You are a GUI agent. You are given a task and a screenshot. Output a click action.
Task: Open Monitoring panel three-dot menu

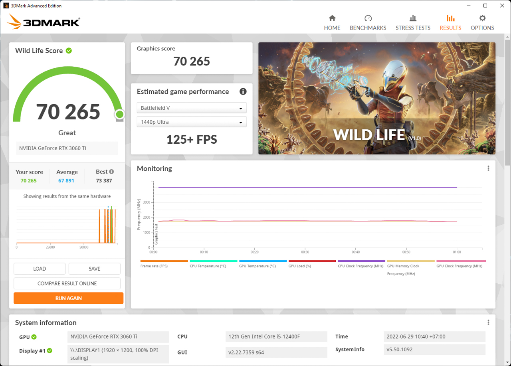click(488, 168)
